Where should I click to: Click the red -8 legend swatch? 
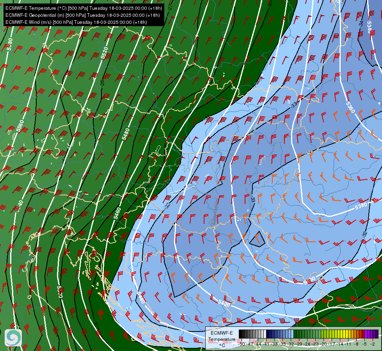[x=358, y=334]
